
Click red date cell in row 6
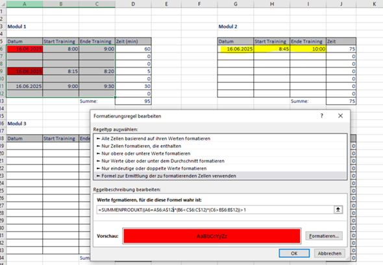coord(25,49)
